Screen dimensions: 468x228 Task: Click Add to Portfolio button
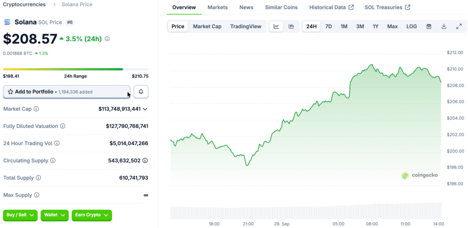click(x=67, y=92)
